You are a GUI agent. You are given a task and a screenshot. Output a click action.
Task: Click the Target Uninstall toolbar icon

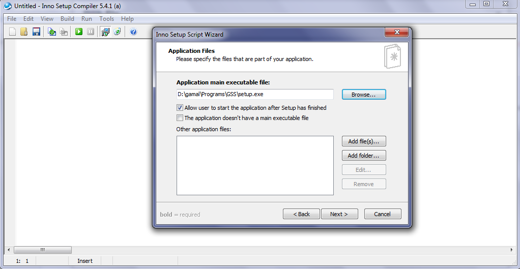(x=117, y=32)
